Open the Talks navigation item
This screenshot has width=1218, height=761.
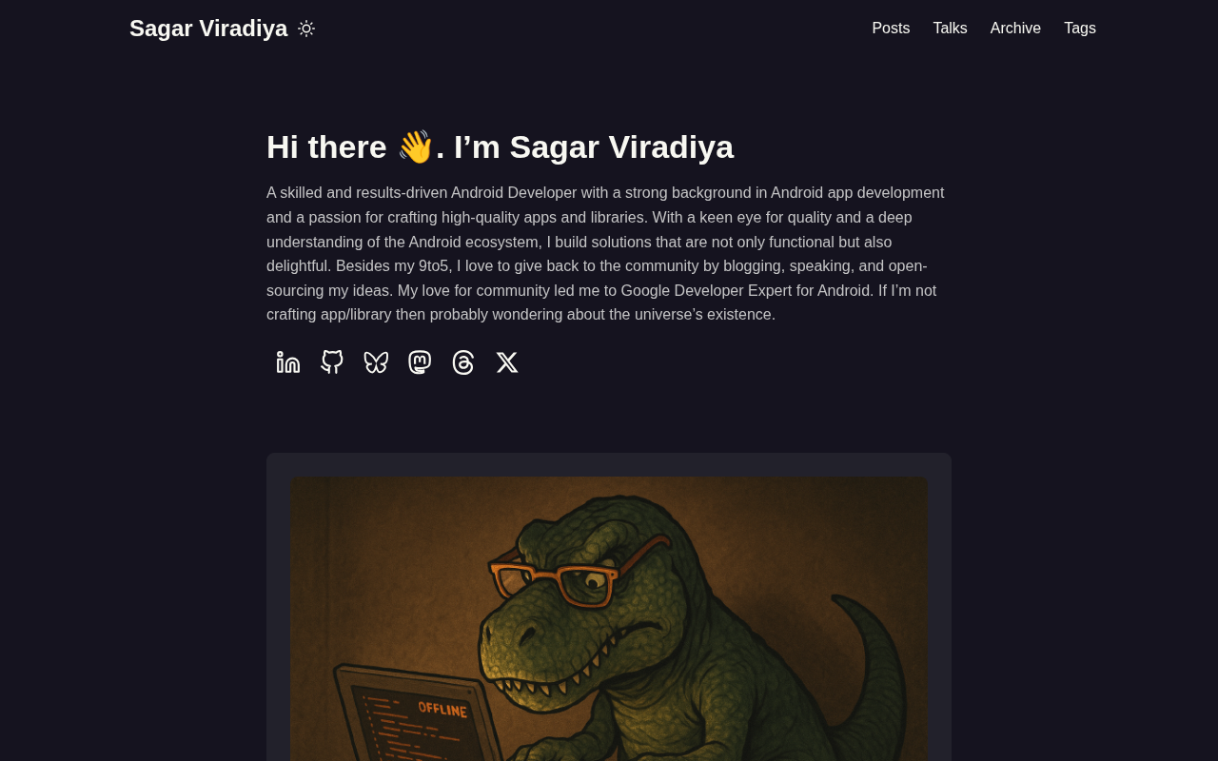pos(950,29)
